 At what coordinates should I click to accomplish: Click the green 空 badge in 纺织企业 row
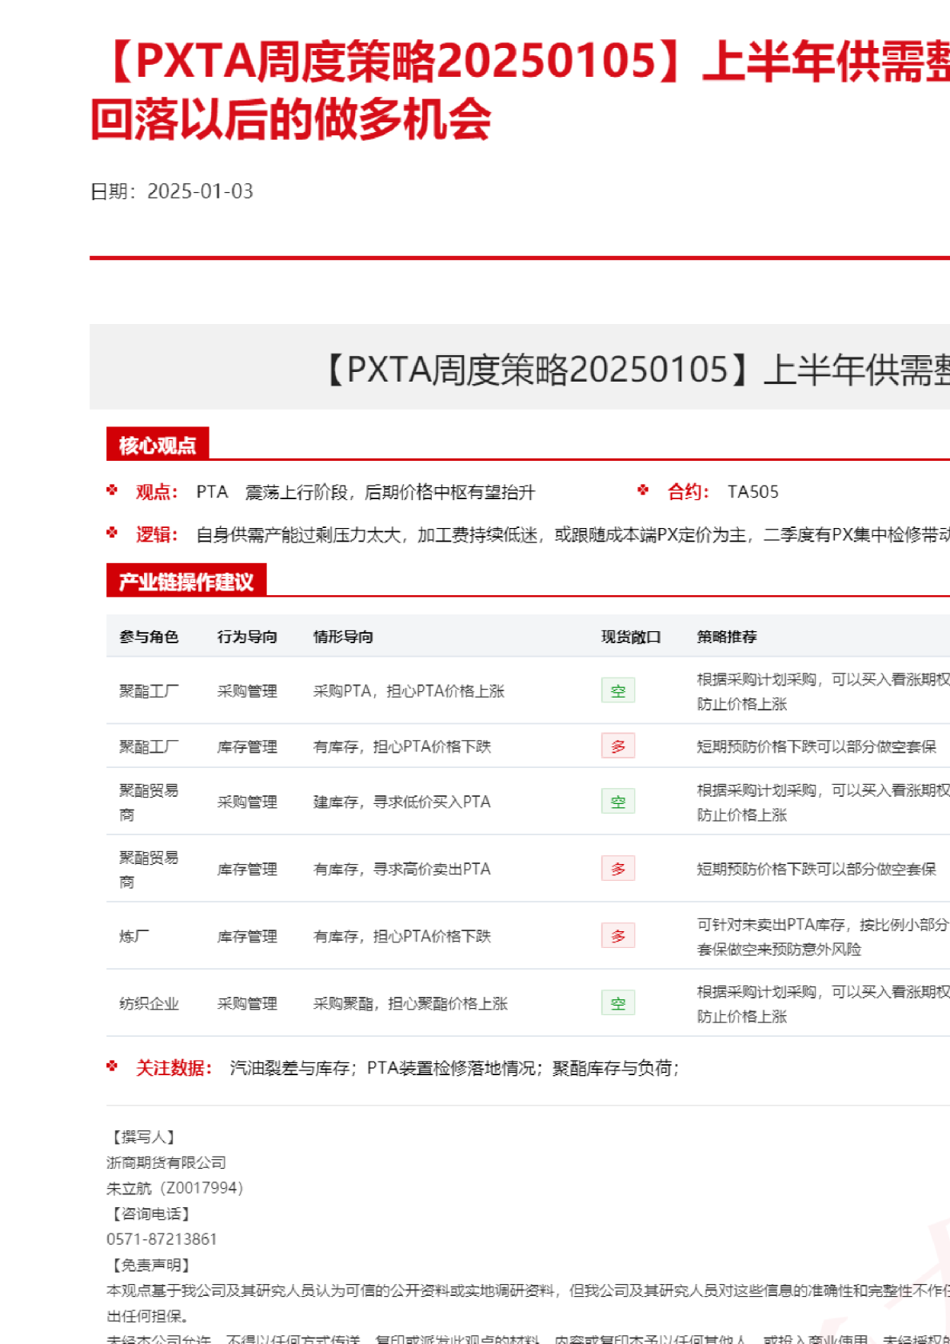point(617,1003)
